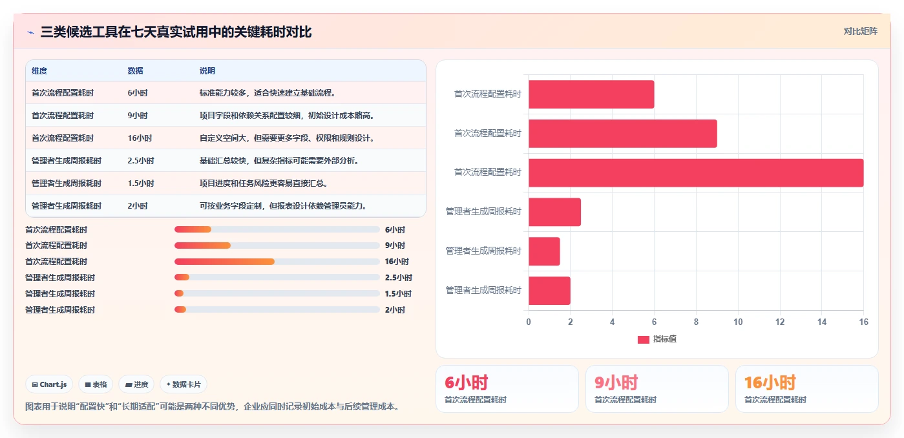Click the chart bar reaching value 2.5

(554, 212)
